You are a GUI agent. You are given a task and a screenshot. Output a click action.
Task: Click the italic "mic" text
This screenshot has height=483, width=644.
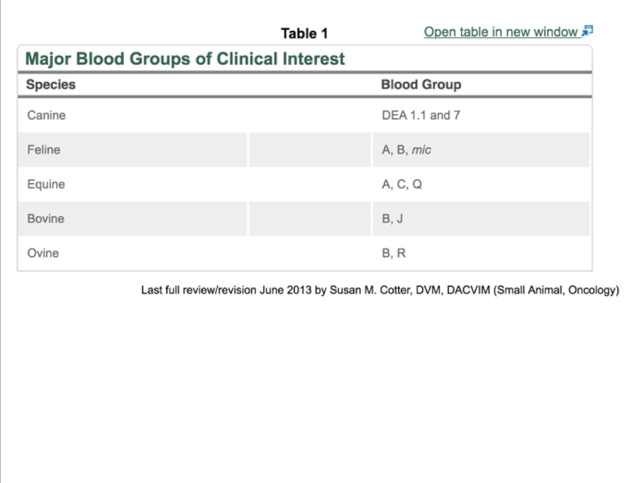coord(421,150)
